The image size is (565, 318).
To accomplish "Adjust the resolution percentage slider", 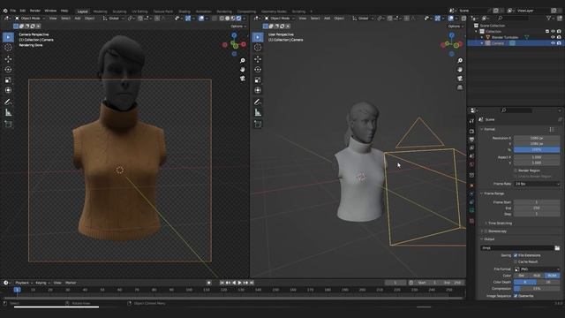I will pyautogui.click(x=537, y=149).
